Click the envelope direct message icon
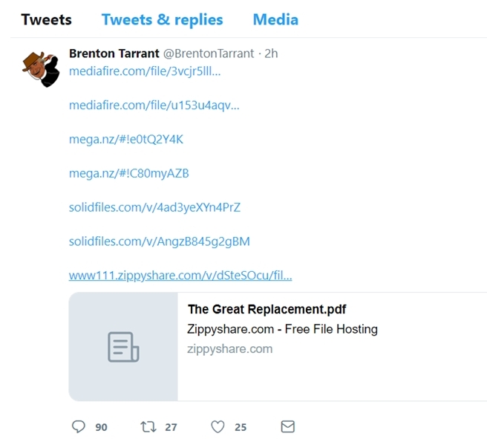This screenshot has width=487, height=439. [x=287, y=426]
